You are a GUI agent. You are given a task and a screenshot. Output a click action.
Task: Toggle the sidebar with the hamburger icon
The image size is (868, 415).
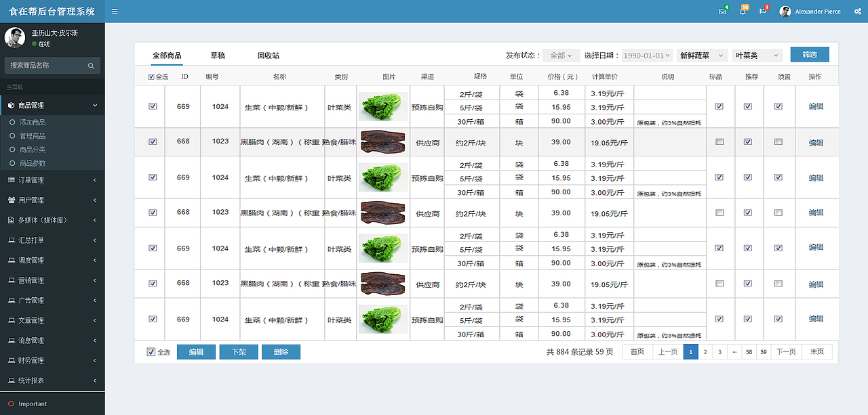pos(115,12)
